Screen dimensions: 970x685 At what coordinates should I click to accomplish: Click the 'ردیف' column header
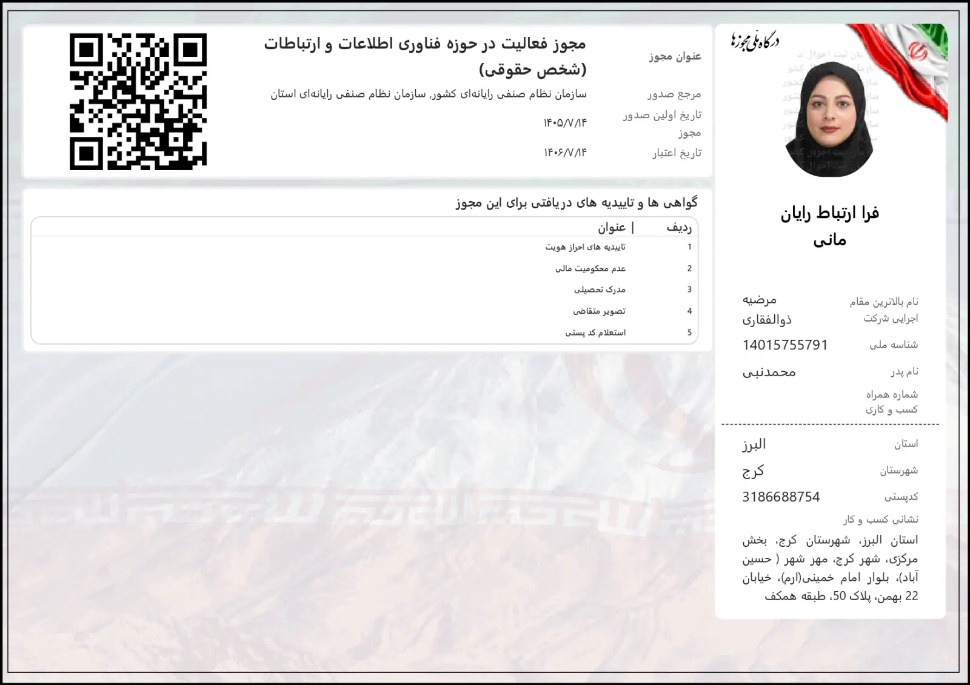pyautogui.click(x=679, y=227)
